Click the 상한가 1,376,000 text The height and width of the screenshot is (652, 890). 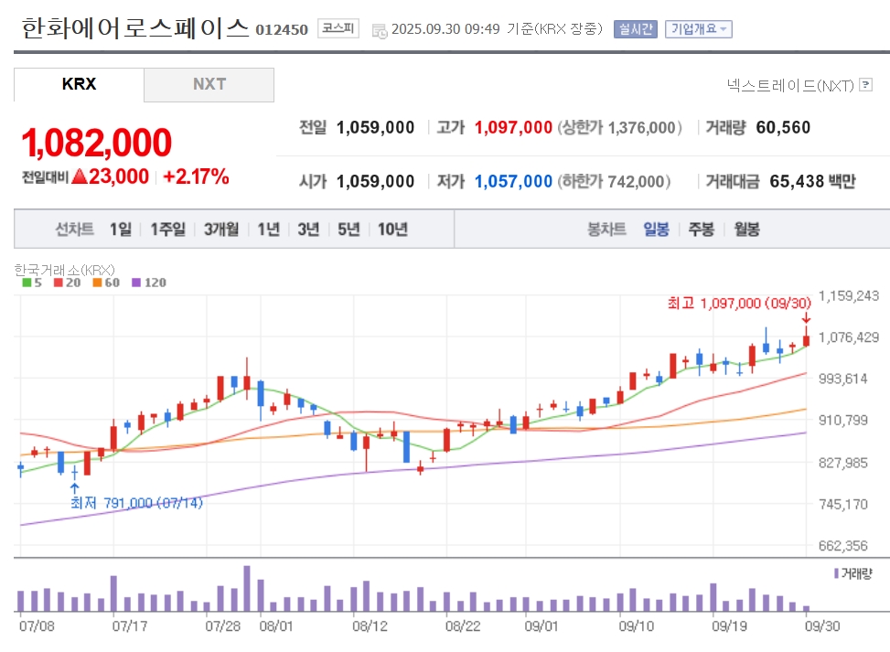click(x=620, y=128)
